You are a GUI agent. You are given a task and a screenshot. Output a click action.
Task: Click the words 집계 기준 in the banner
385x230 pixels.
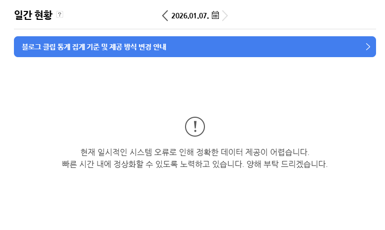88,47
